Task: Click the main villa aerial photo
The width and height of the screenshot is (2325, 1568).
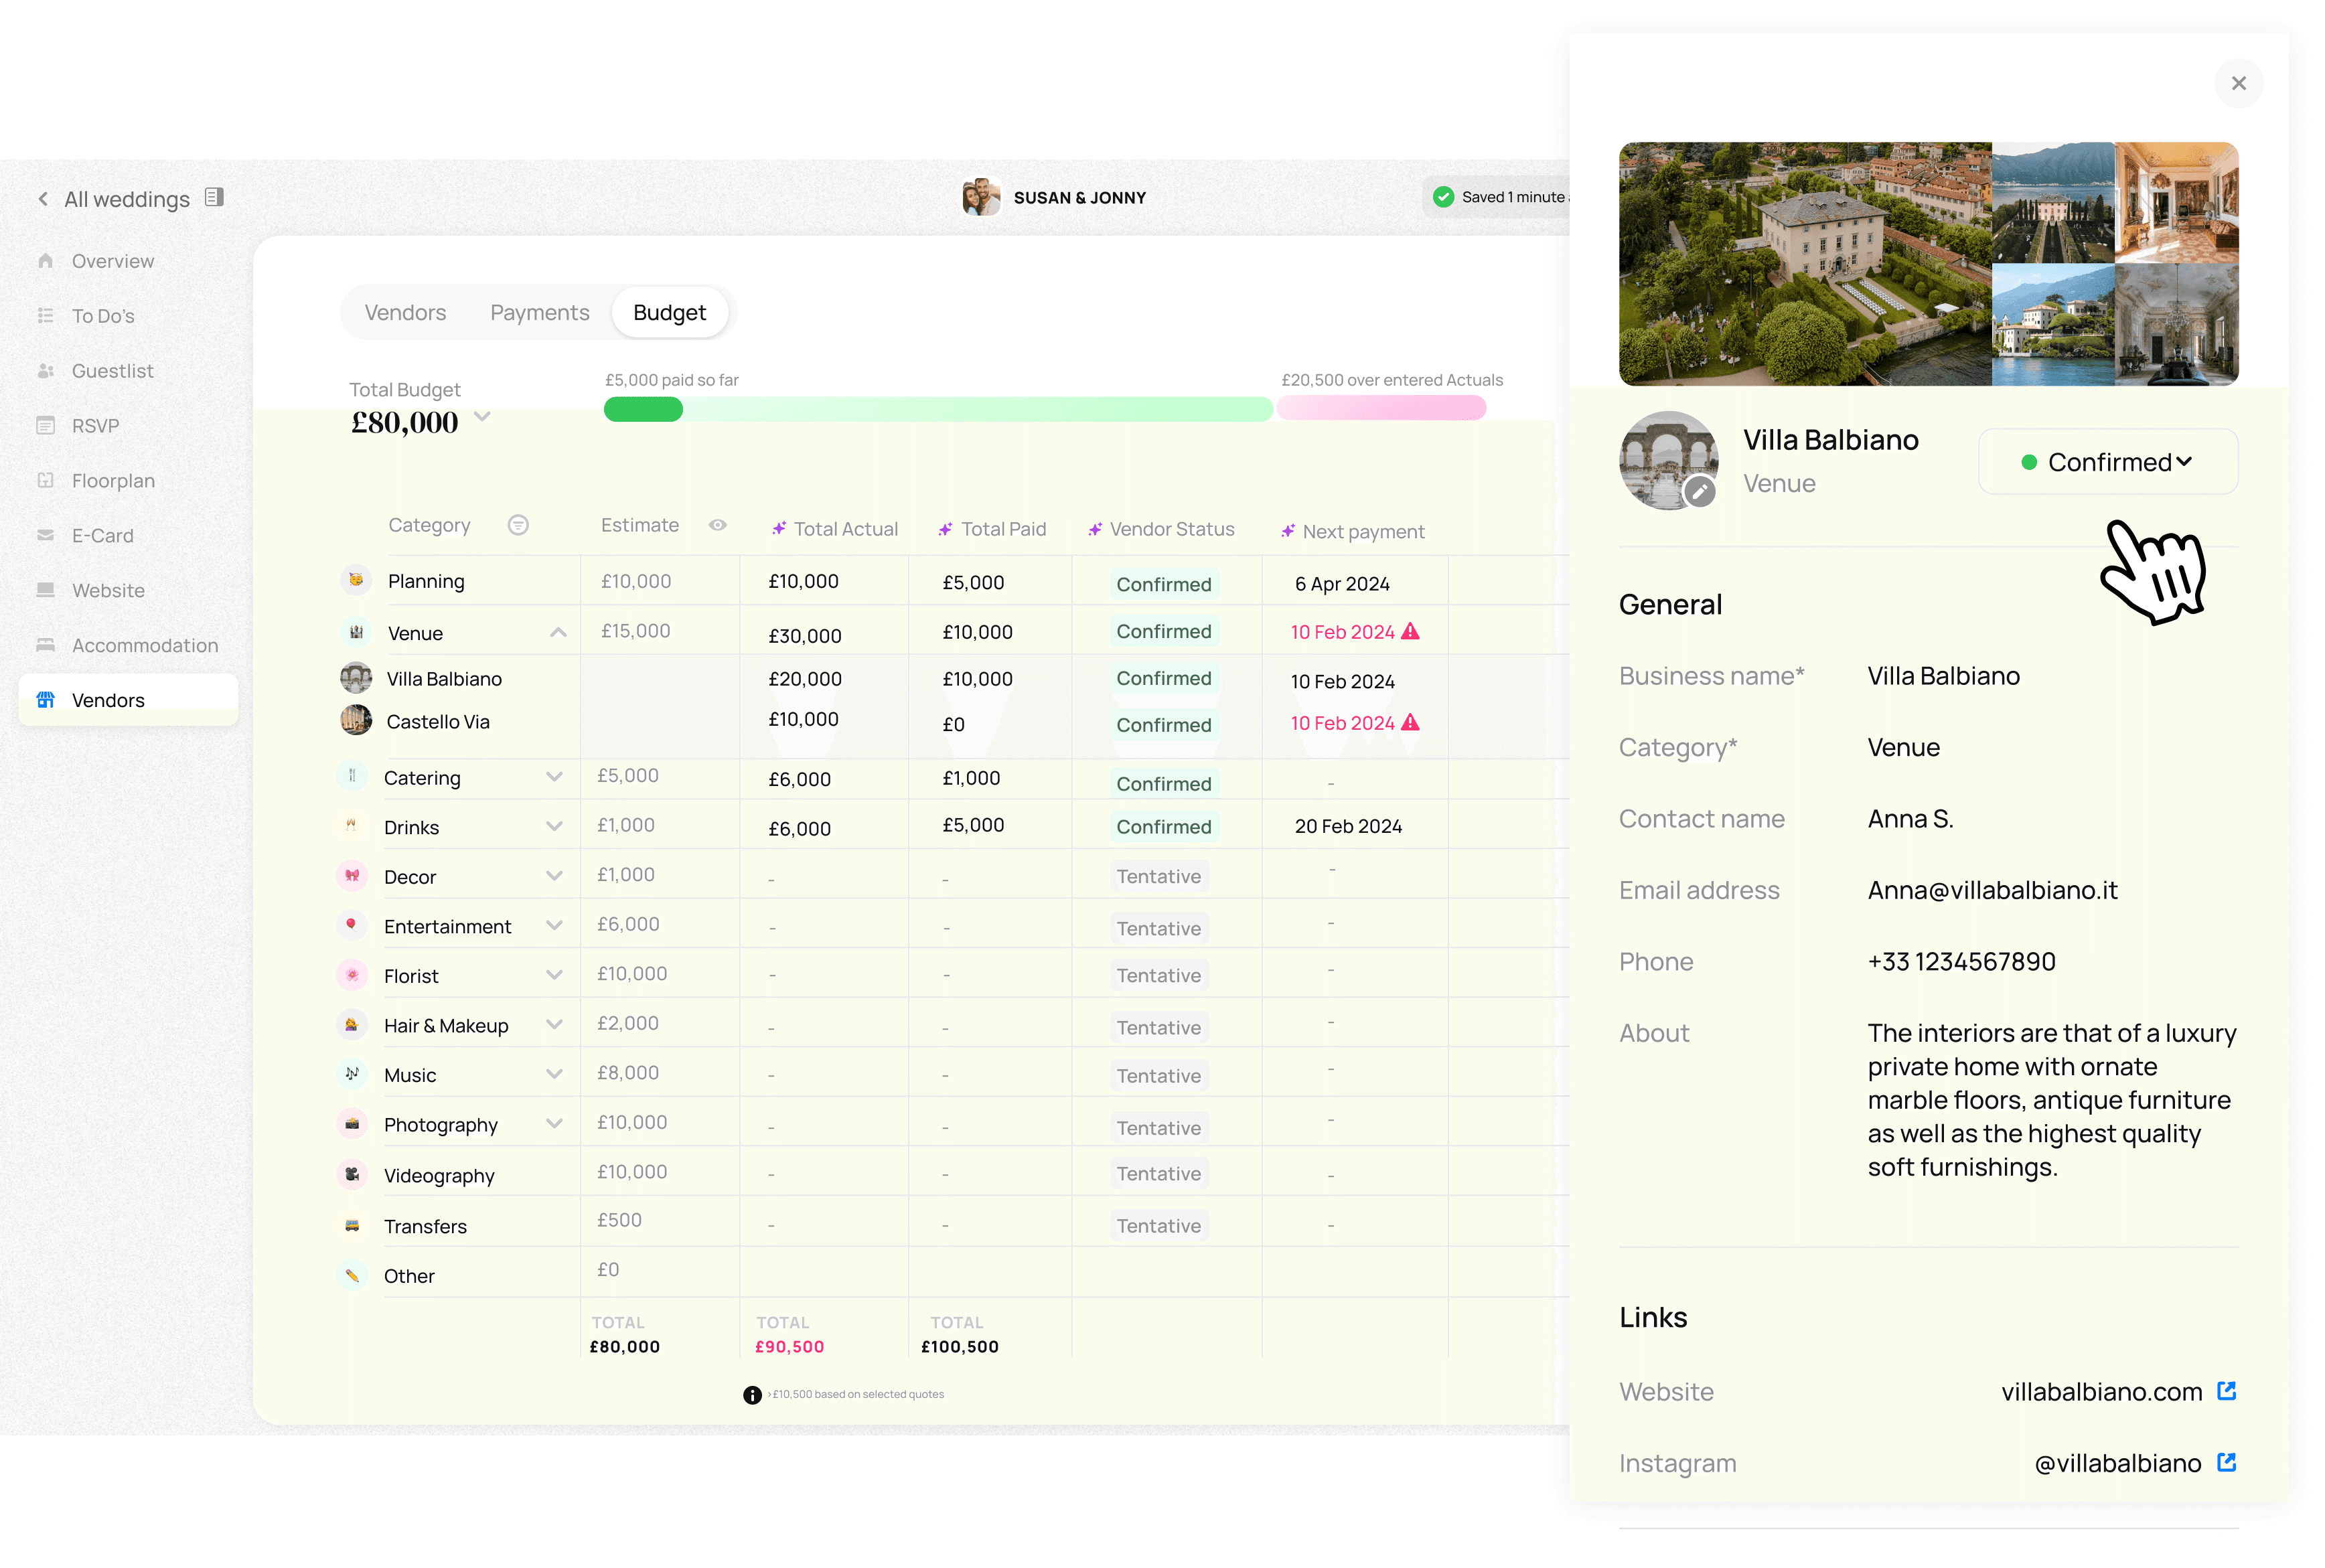Action: (x=1804, y=264)
